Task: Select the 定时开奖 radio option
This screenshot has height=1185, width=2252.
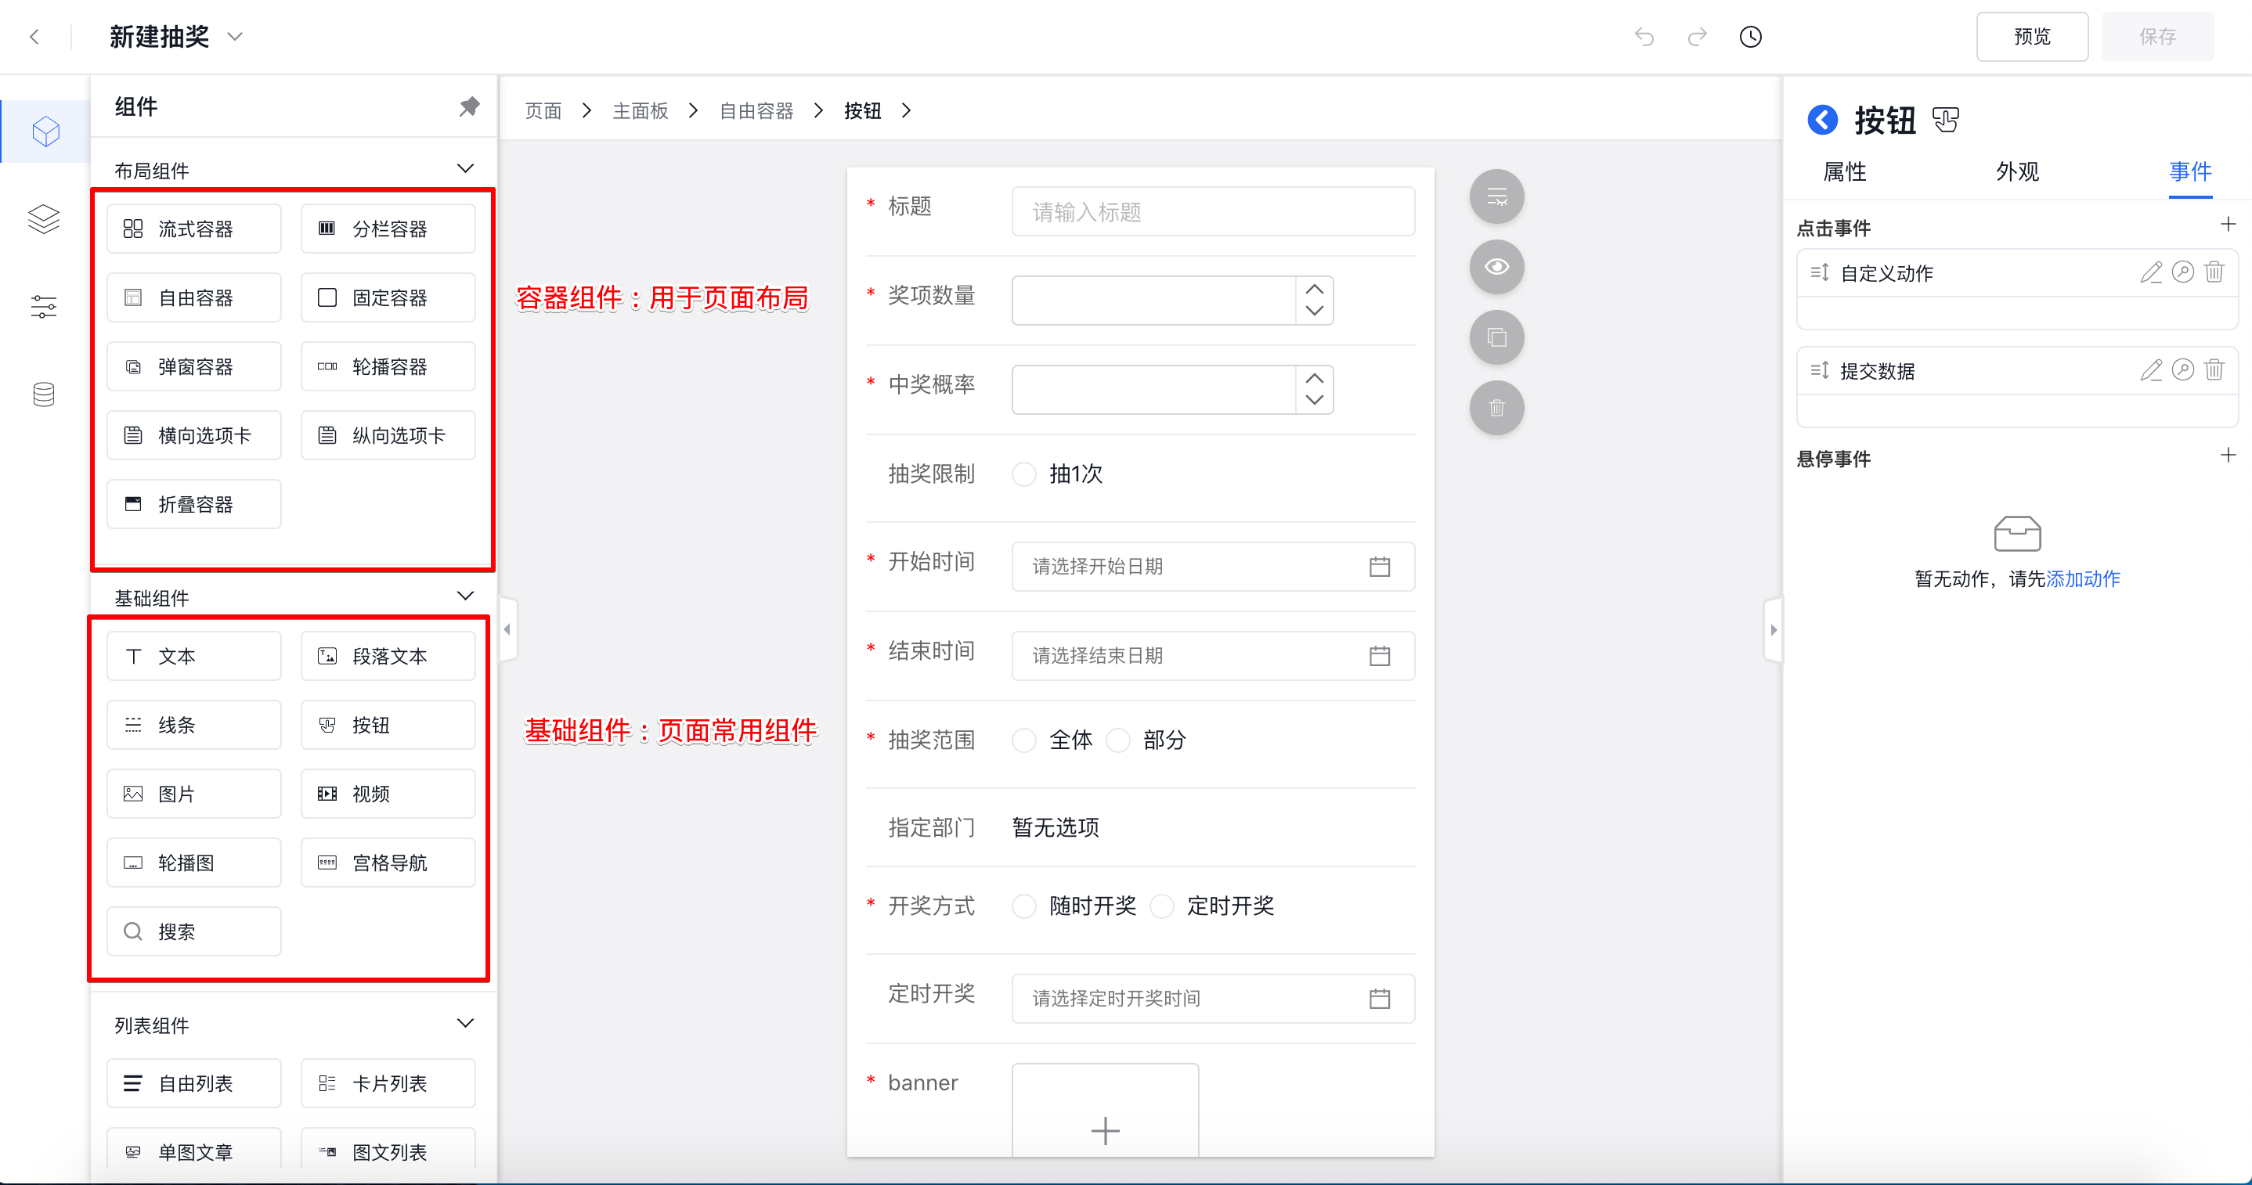Action: (1162, 906)
